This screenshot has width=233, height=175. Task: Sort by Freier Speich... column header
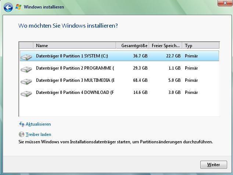click(166, 45)
